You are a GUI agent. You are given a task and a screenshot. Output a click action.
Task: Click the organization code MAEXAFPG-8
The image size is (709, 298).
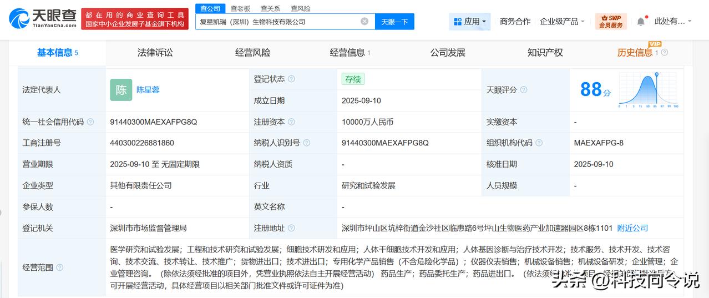[599, 143]
